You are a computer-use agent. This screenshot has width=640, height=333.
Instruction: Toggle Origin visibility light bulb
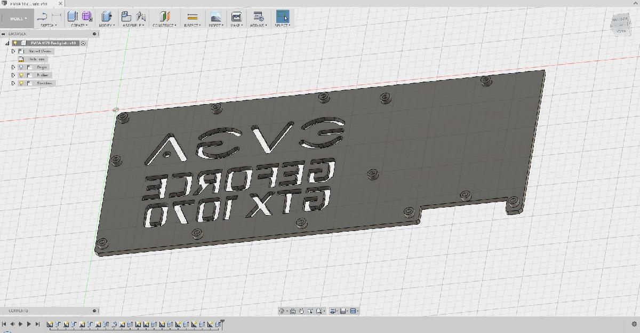coord(21,67)
